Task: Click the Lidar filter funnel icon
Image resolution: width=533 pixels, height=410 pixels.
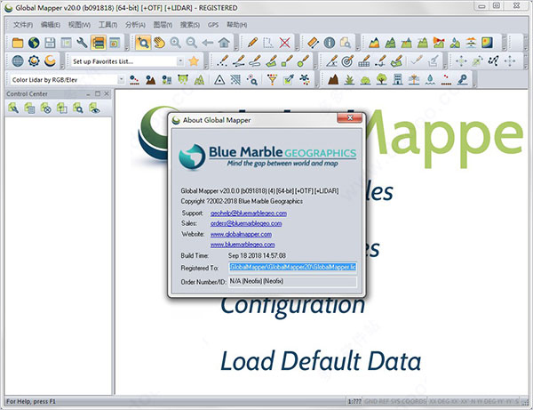Action: tap(272, 80)
